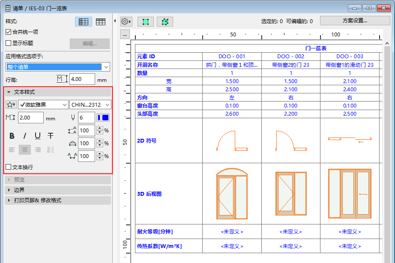Select the DOO - 003 cell
The height and width of the screenshot is (263, 395).
coord(350,57)
